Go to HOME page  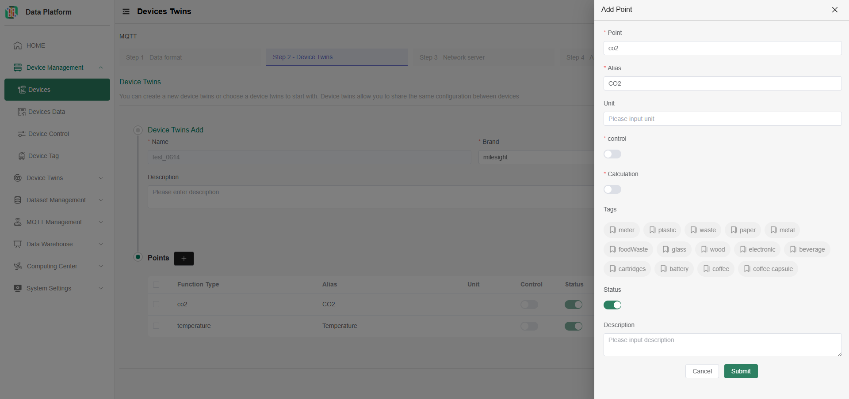point(35,45)
